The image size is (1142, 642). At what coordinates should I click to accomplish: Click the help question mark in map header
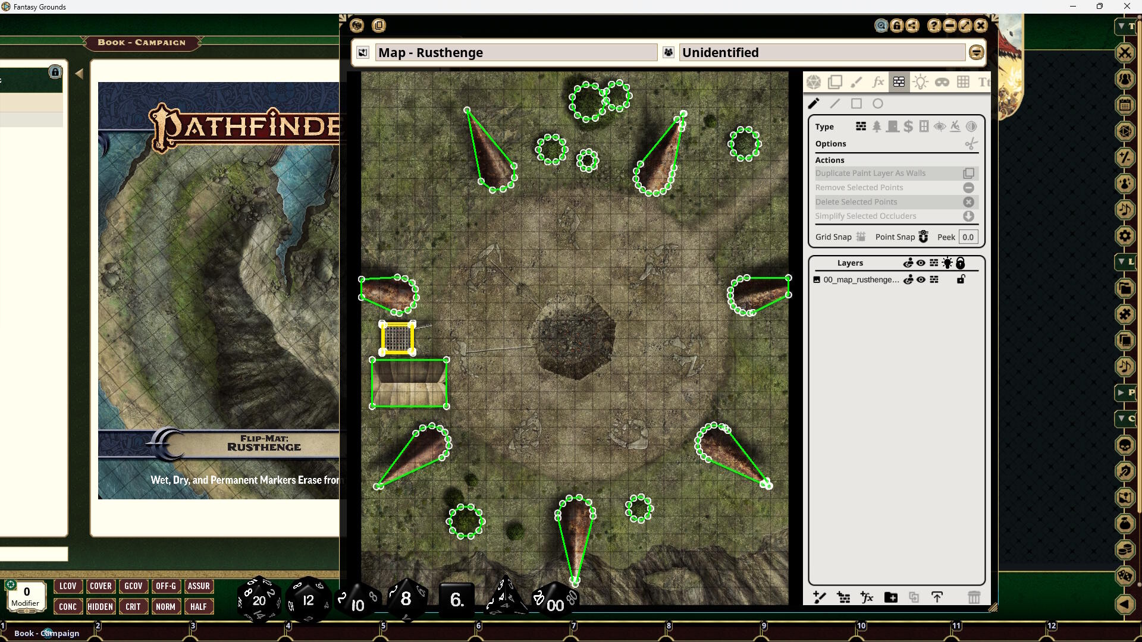[934, 26]
